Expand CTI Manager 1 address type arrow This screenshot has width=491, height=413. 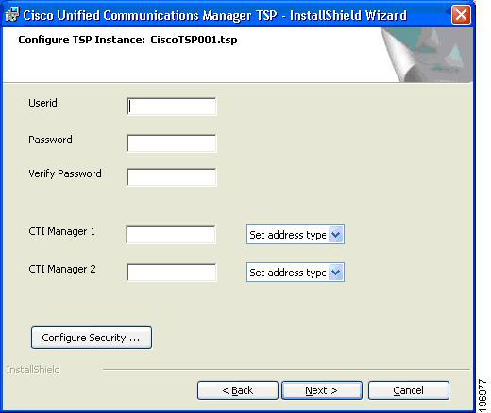click(x=336, y=235)
